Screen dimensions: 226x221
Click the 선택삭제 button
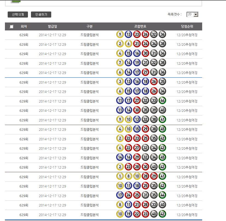click(18, 15)
